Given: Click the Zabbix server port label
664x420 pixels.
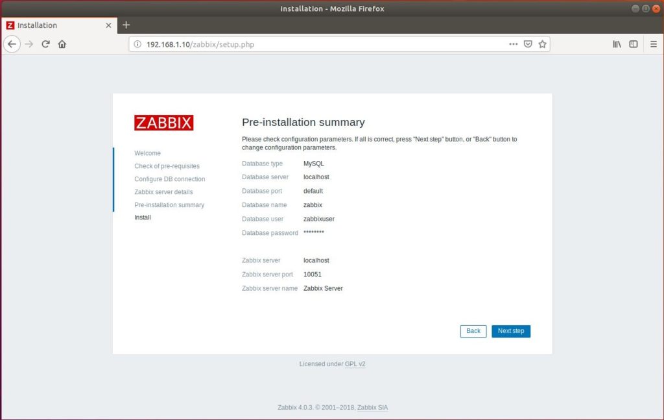Looking at the screenshot, I should pos(267,275).
